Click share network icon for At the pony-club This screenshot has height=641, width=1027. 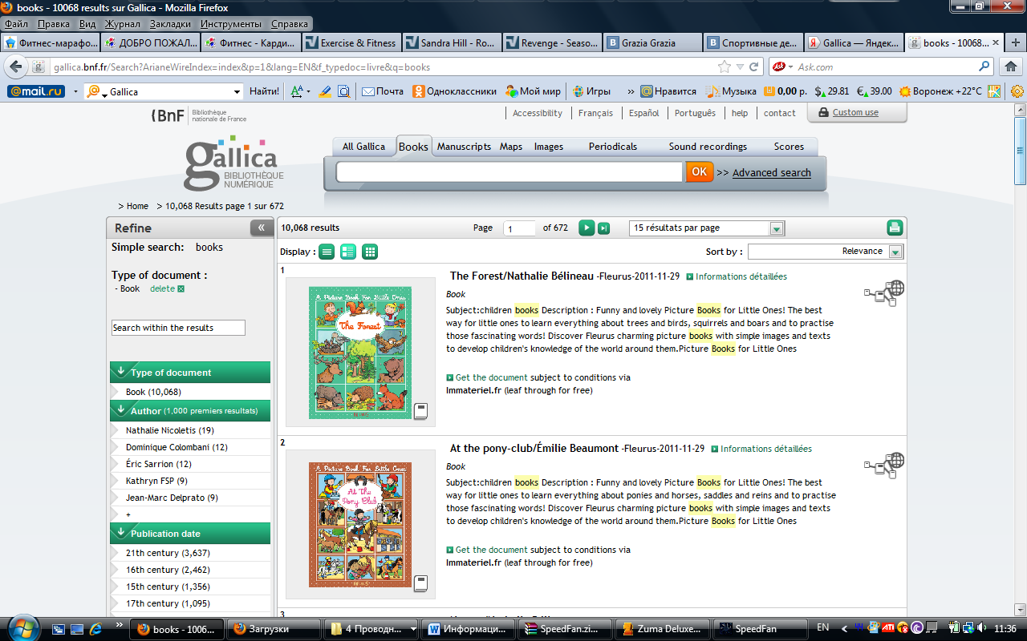(x=884, y=464)
